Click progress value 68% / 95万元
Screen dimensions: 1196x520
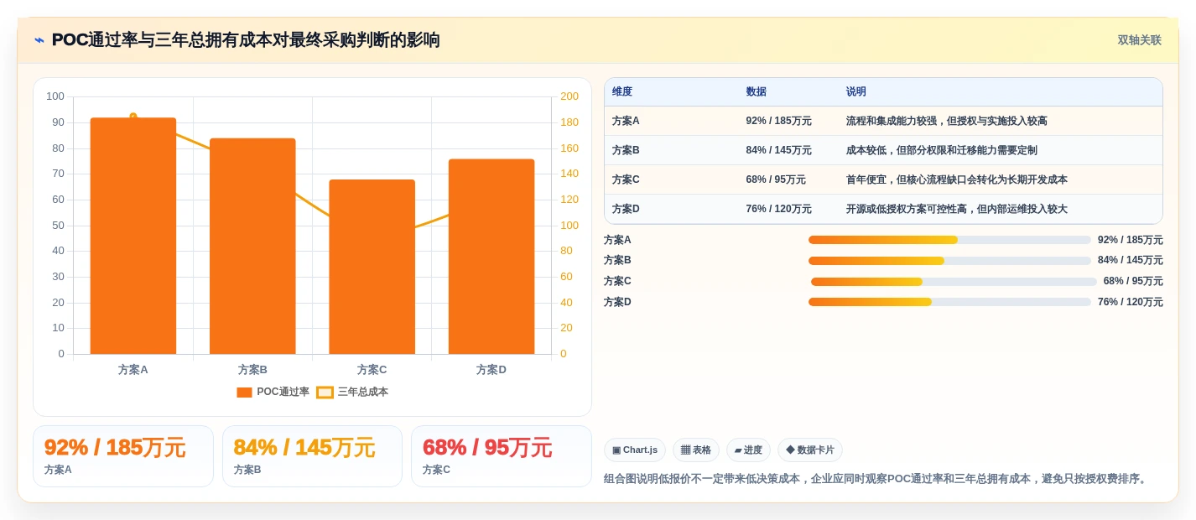[1133, 282]
